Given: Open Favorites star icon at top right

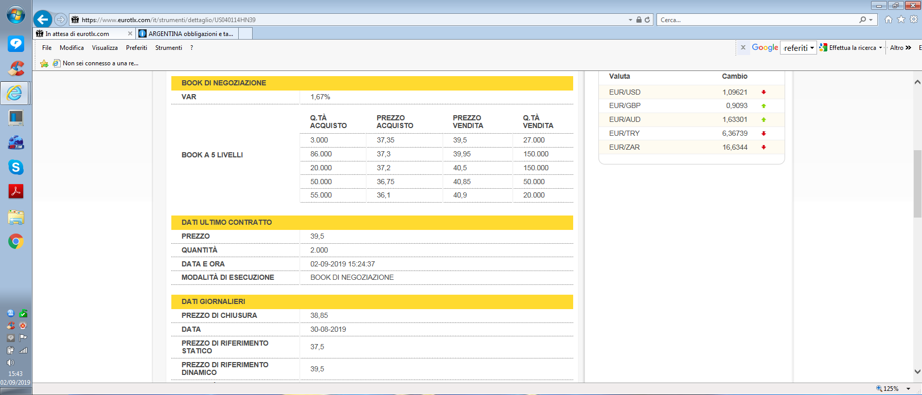Looking at the screenshot, I should 901,20.
